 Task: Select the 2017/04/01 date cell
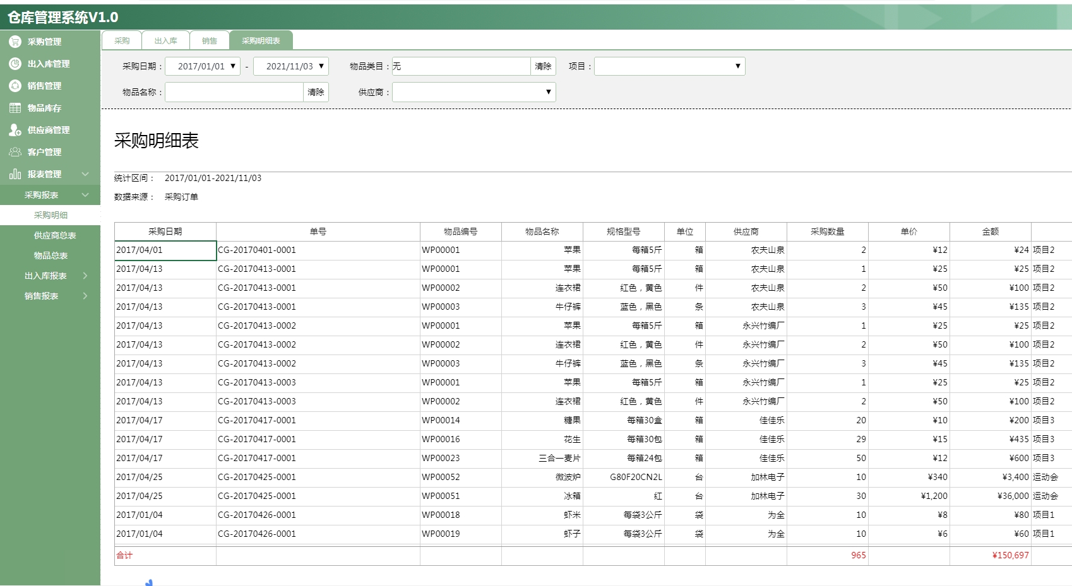tap(165, 250)
